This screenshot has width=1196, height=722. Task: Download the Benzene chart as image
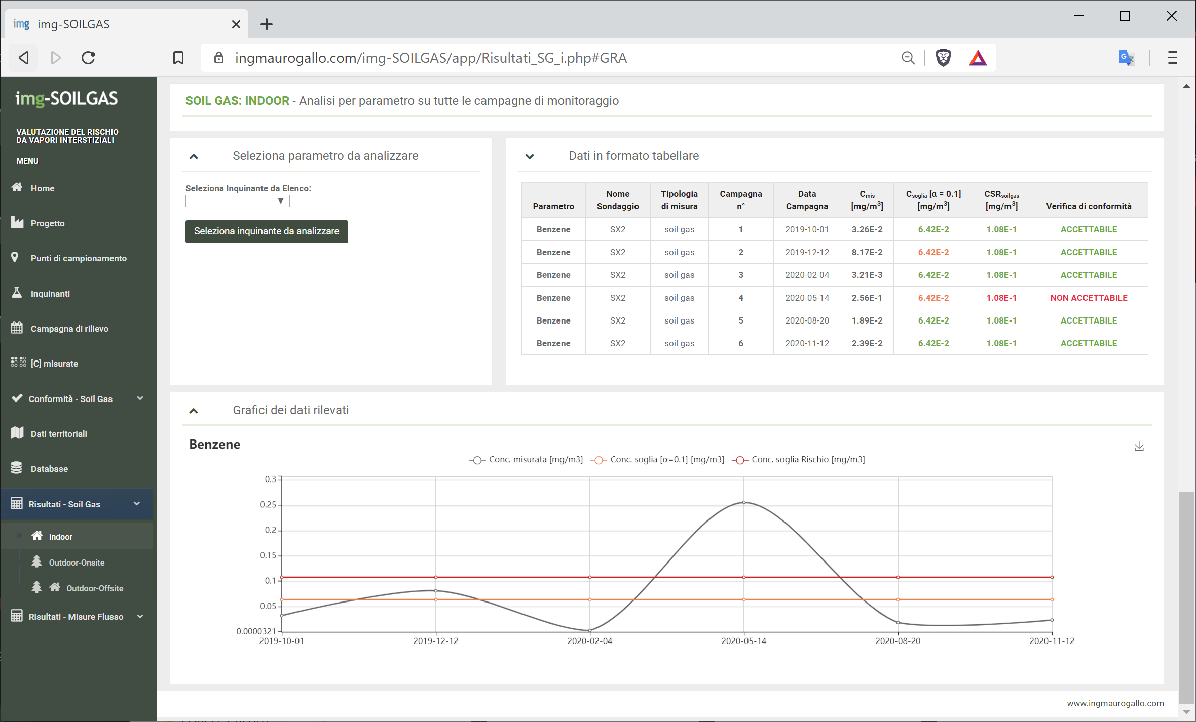click(1139, 446)
